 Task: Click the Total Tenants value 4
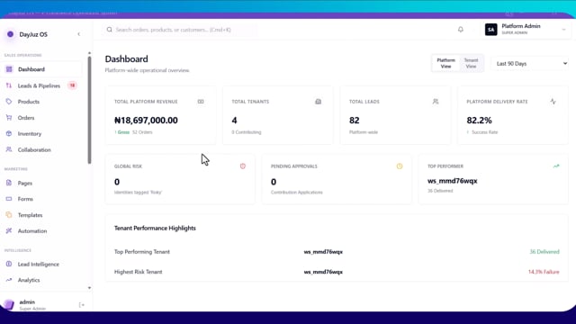234,120
